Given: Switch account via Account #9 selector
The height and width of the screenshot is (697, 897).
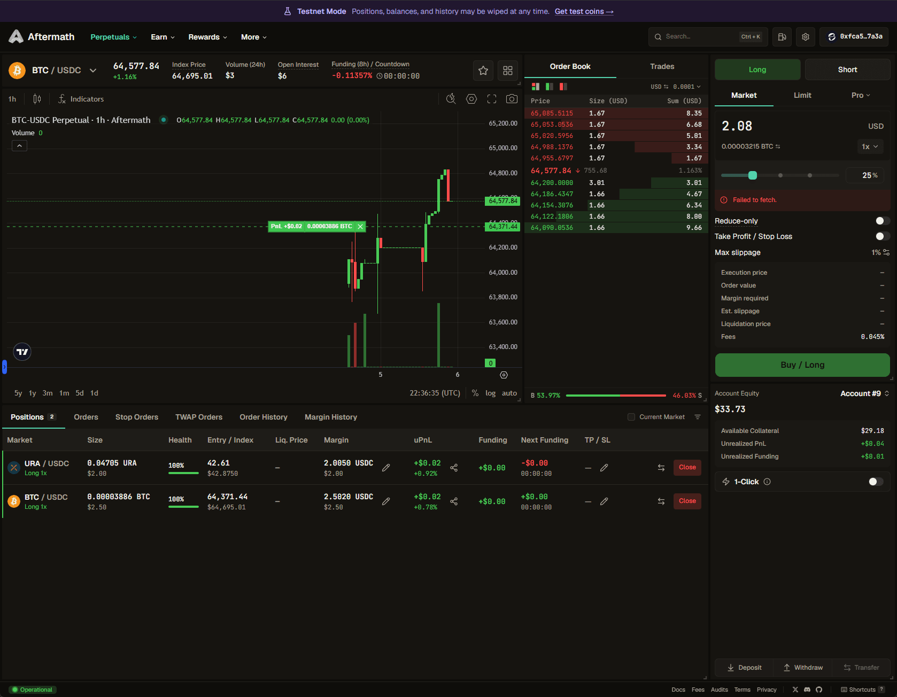Looking at the screenshot, I should click(864, 393).
